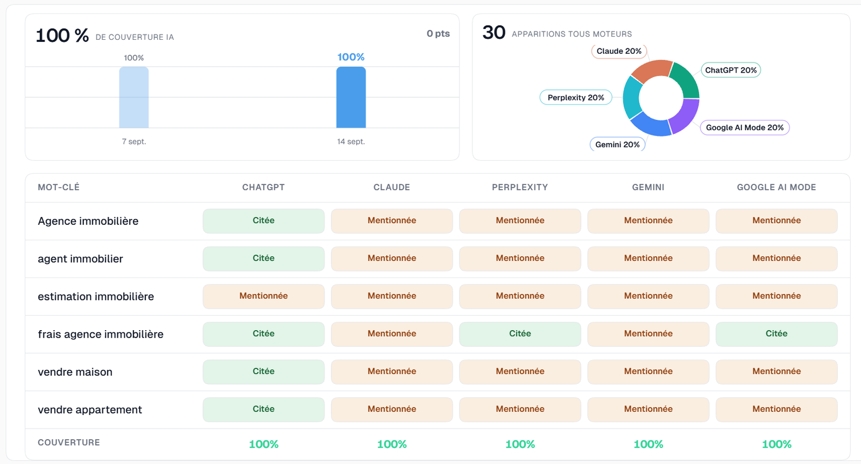The image size is (861, 464).
Task: Click Google AI Mode's "Citée" badge for frais agence immobilière
Action: [x=777, y=334]
